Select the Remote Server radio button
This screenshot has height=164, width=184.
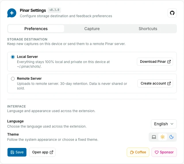click(13, 79)
